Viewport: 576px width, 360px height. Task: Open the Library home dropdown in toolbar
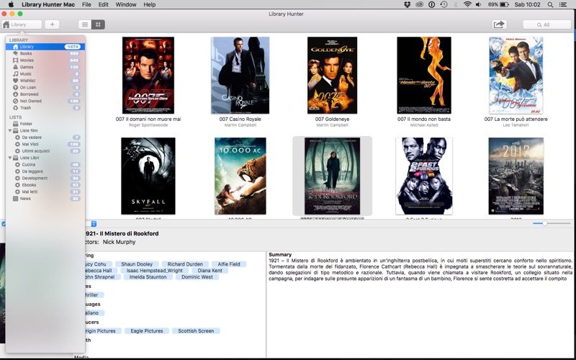[22, 24]
